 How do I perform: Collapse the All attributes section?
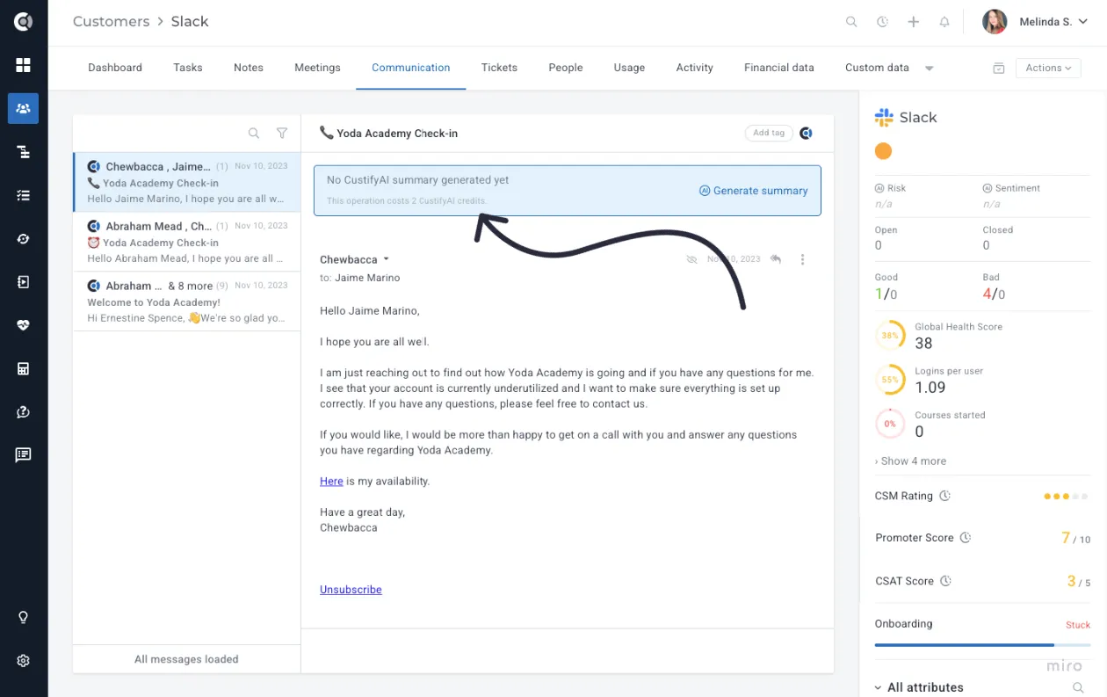pos(879,687)
